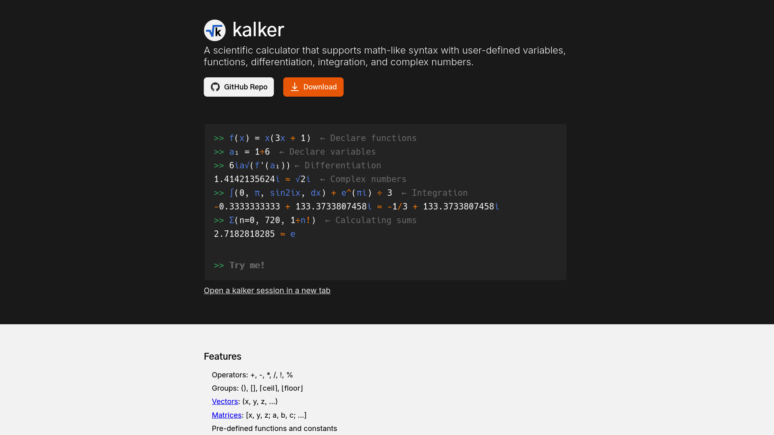Click the Matrices link in Features section
The width and height of the screenshot is (774, 435).
226,415
